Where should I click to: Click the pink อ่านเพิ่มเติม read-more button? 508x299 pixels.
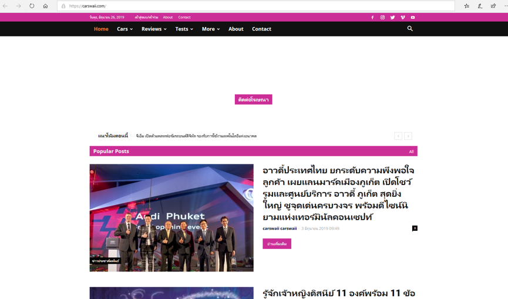277,244
